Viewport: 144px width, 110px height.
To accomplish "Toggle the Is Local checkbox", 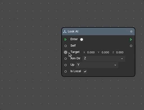I will (x=85, y=72).
